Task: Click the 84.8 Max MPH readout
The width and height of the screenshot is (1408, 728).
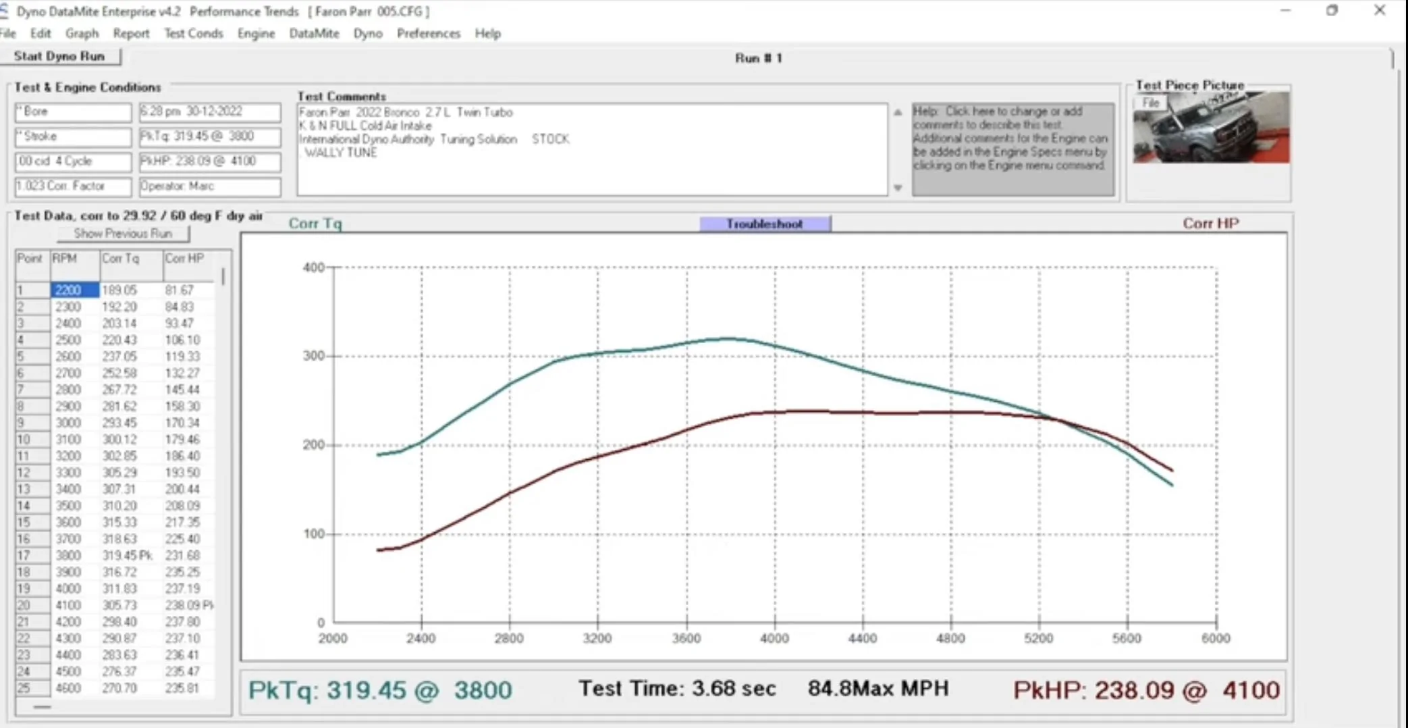Action: pyautogui.click(x=878, y=689)
